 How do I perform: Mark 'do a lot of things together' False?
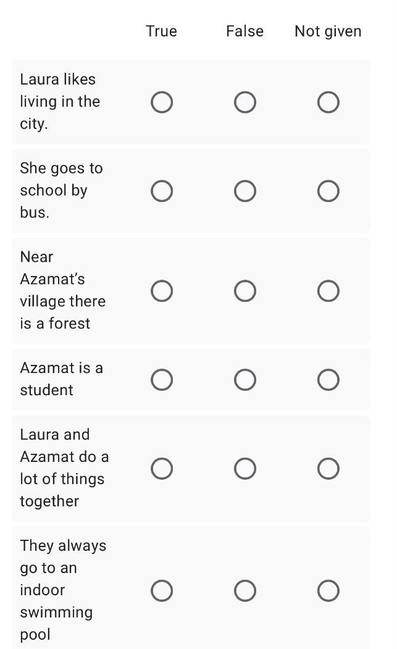(x=245, y=469)
